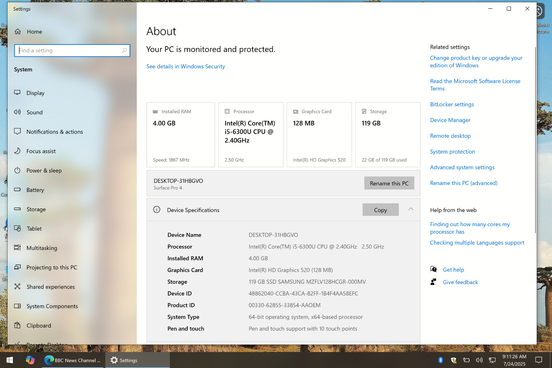Open the volume tray icon

(479, 360)
